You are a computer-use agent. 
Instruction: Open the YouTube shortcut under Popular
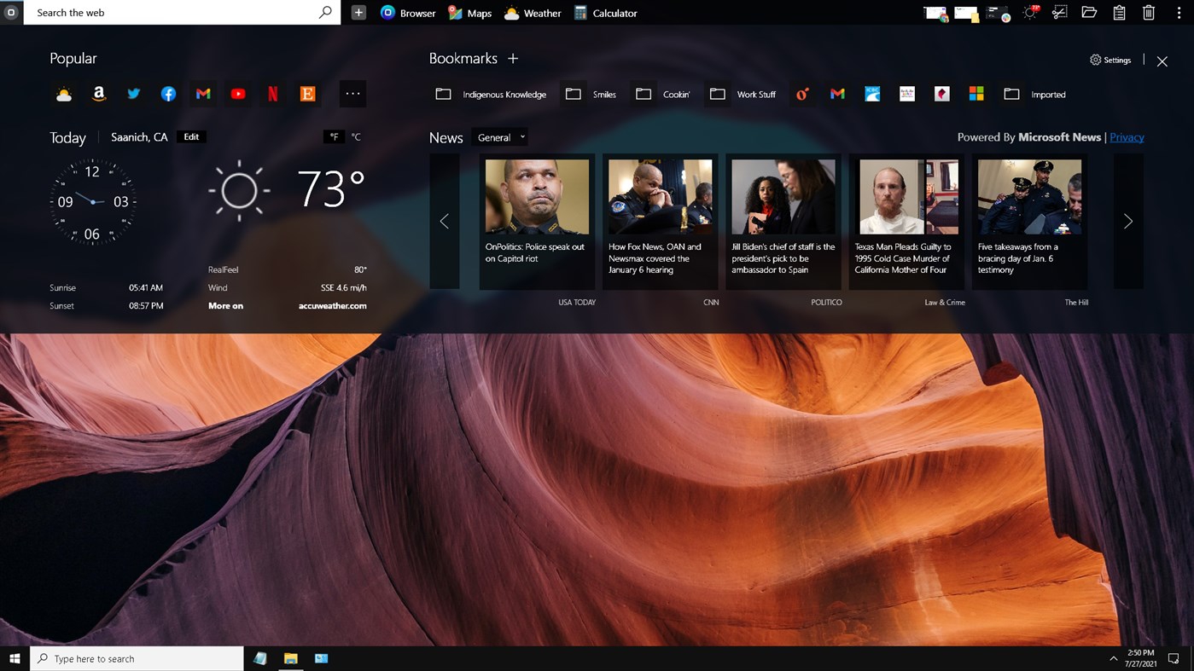238,94
